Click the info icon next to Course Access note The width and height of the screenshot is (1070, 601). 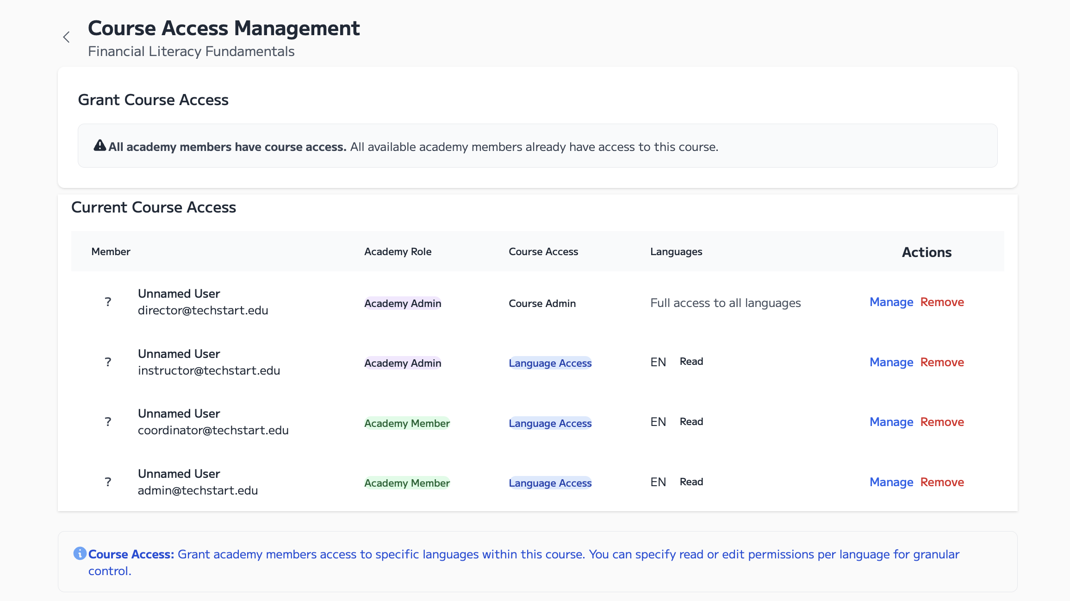tap(80, 553)
